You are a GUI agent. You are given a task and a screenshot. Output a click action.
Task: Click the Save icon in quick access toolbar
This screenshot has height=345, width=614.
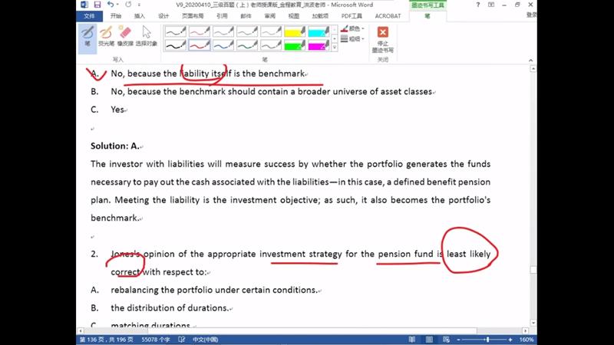click(x=97, y=5)
